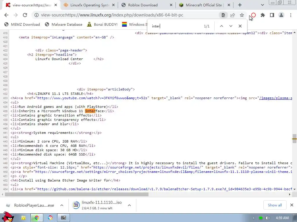The image size is (297, 222).
Task: Click the highlighted 'inter' match on line 436
Action: pyautogui.click(x=90, y=111)
